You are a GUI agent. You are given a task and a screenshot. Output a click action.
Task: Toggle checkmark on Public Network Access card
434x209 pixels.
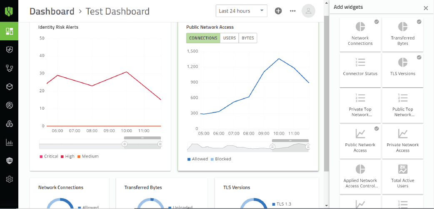(377, 129)
